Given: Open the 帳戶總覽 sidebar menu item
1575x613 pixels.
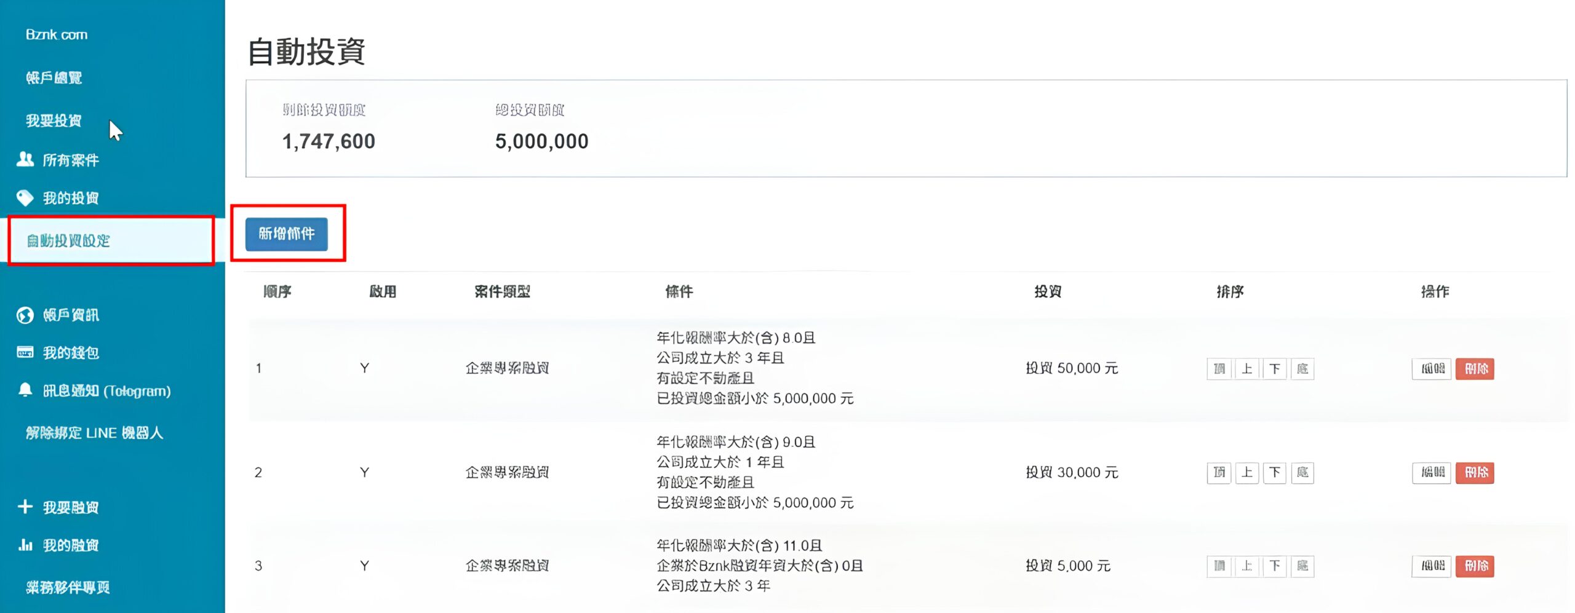Looking at the screenshot, I should [x=54, y=77].
